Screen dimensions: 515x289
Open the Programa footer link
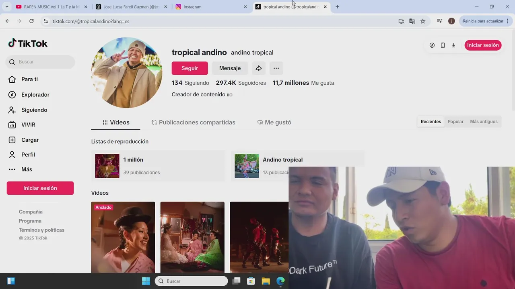30,221
